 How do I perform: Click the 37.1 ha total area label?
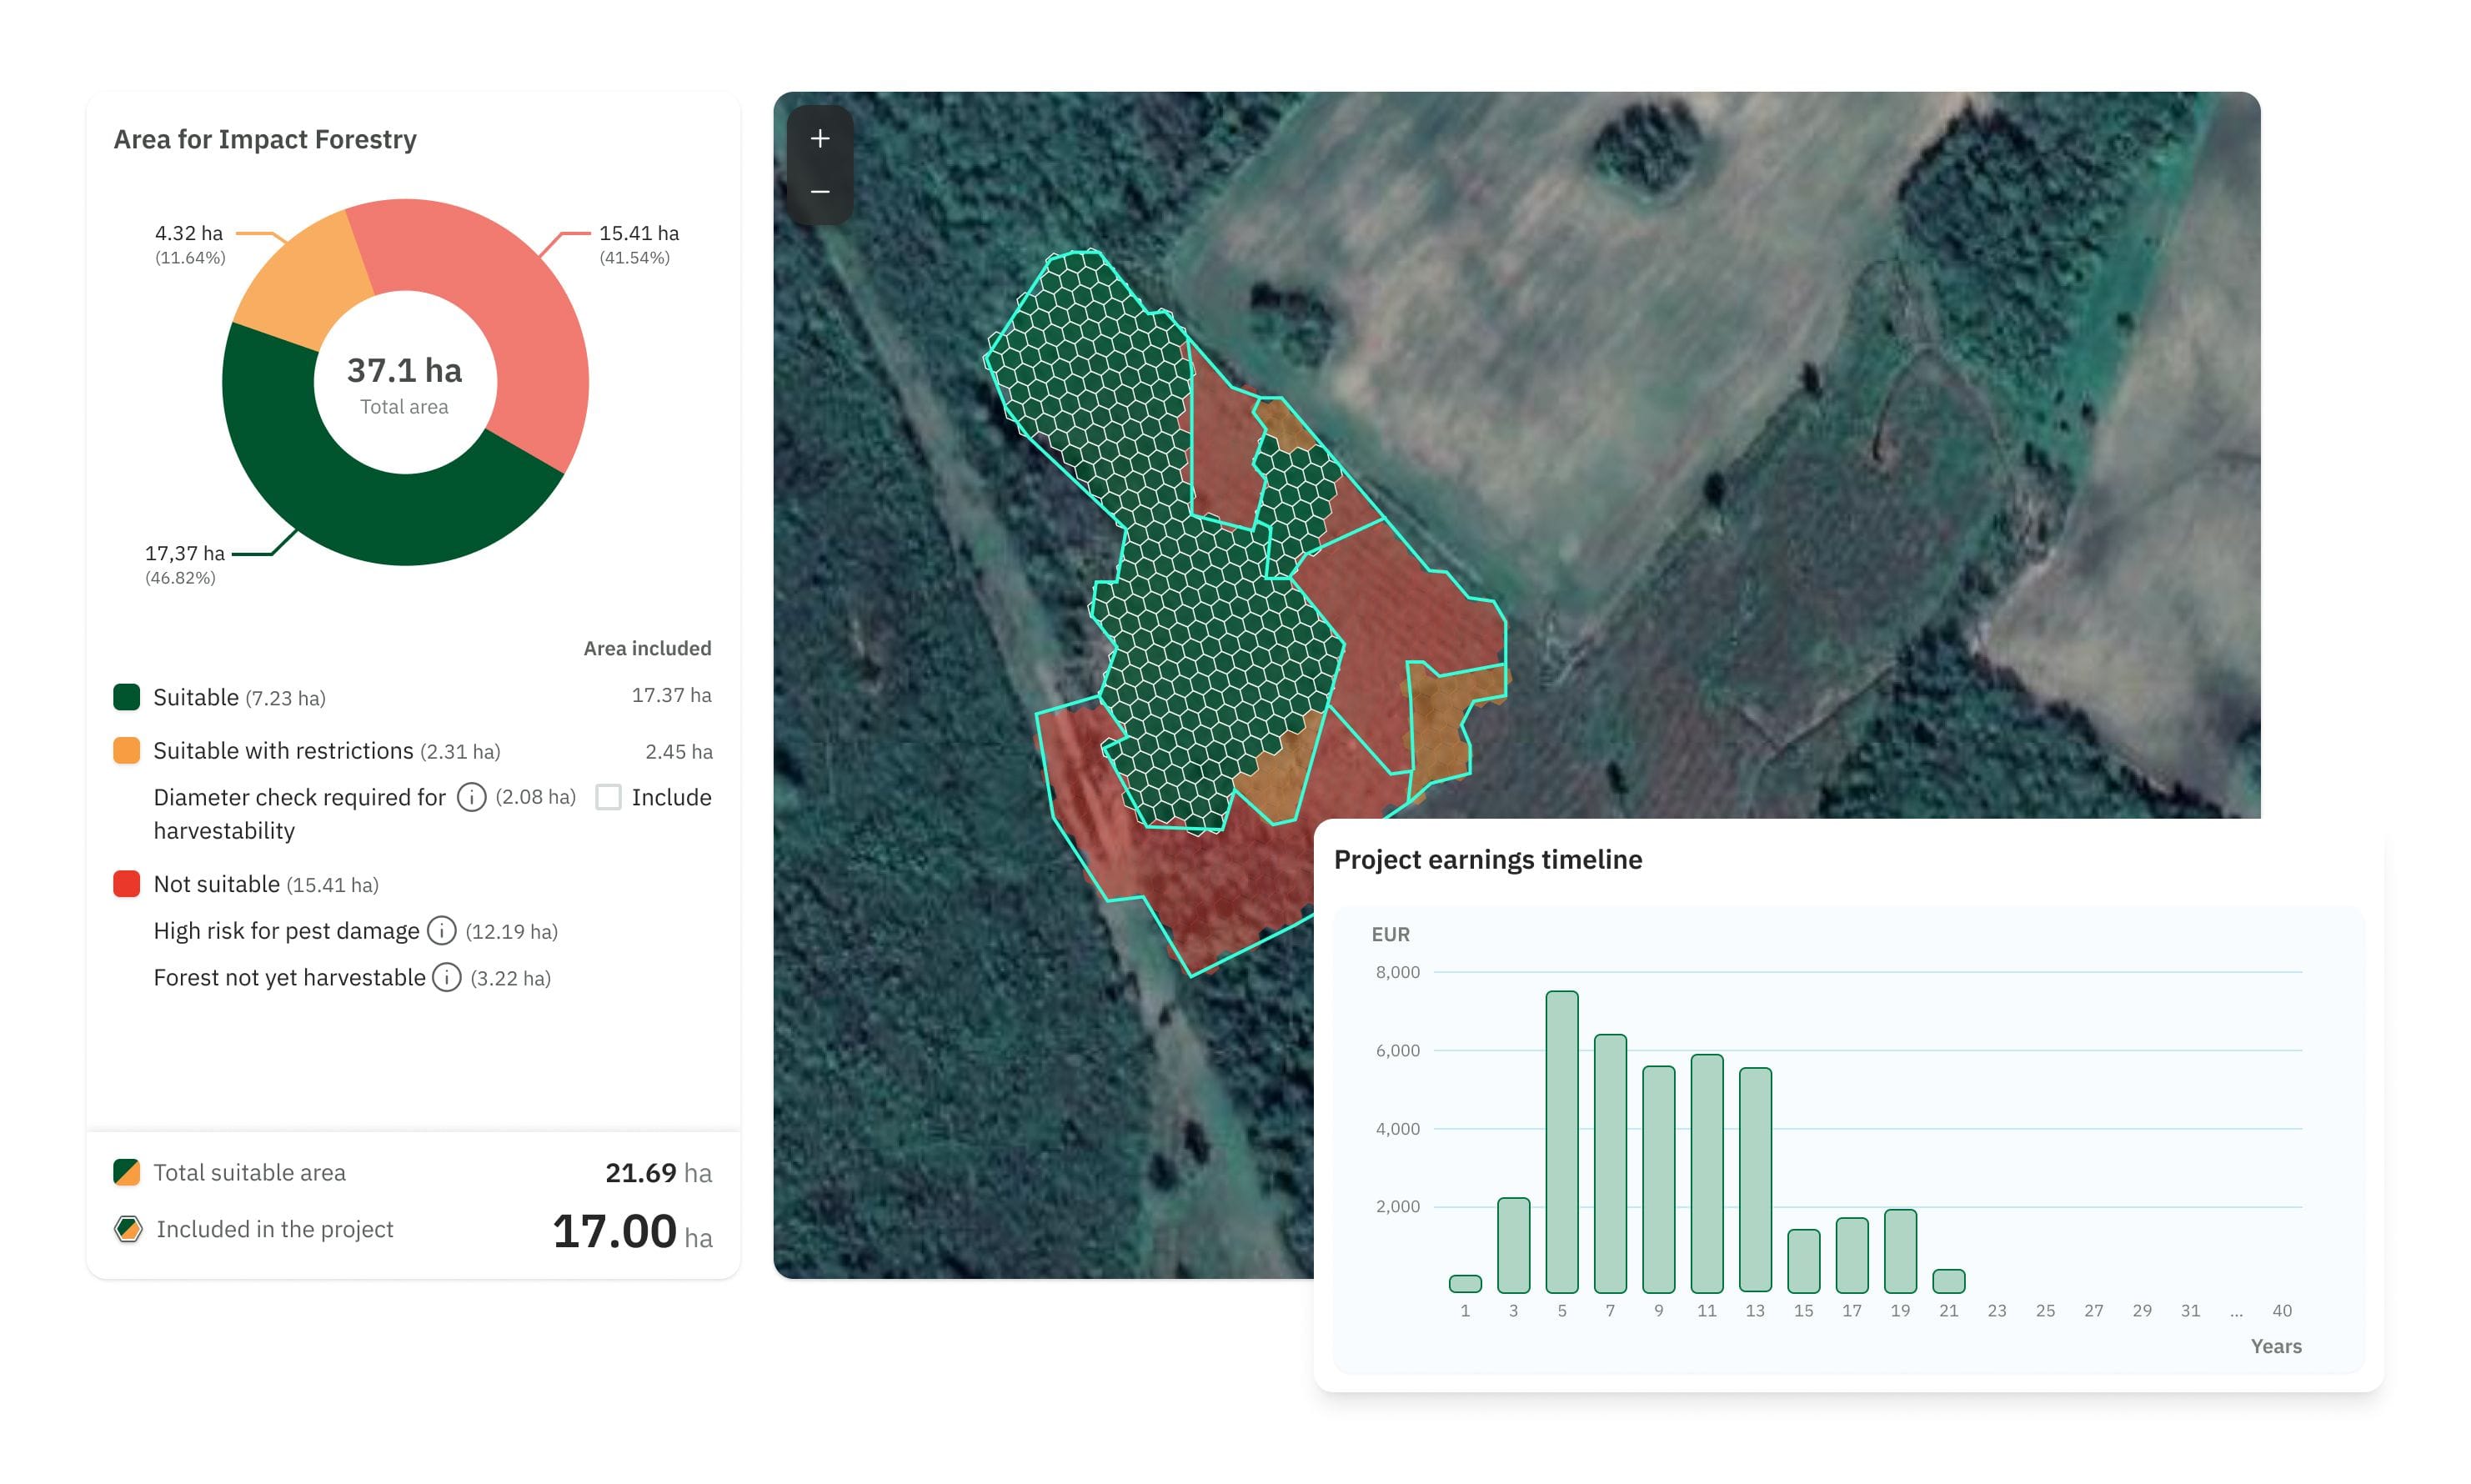click(404, 371)
